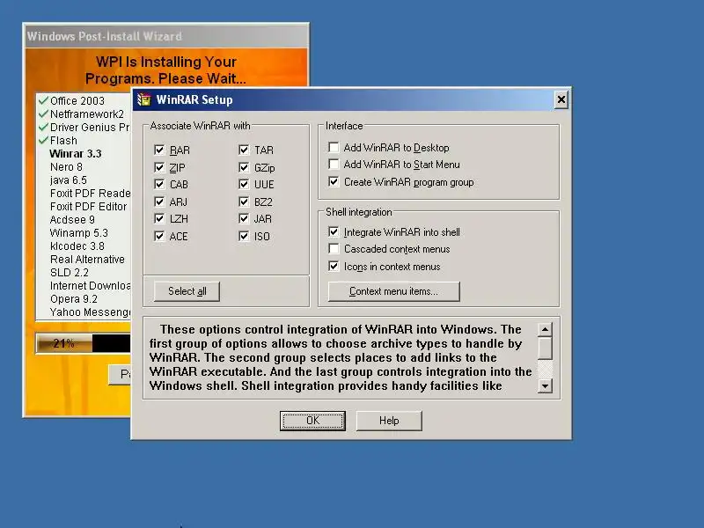
Task: Open Context menu items dialog
Action: pyautogui.click(x=393, y=291)
